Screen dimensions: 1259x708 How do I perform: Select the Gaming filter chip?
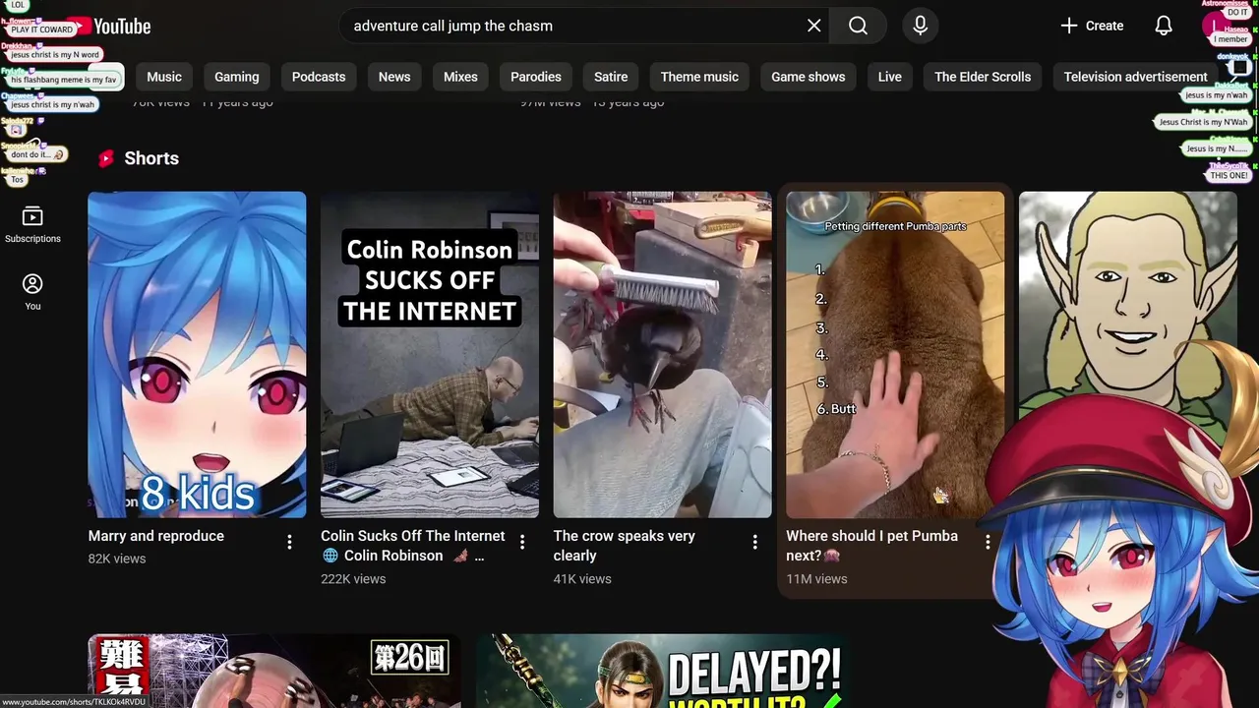click(237, 77)
